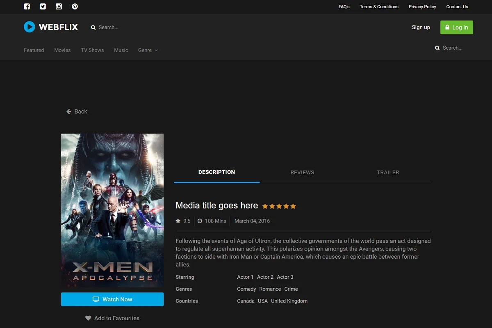The image size is (492, 328).
Task: Switch to the Trailer tab
Action: point(388,173)
